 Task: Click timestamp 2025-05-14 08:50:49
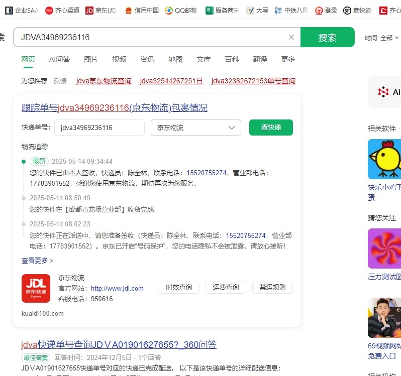point(60,198)
